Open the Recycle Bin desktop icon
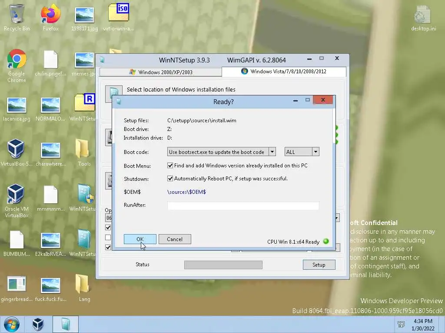 (x=17, y=17)
